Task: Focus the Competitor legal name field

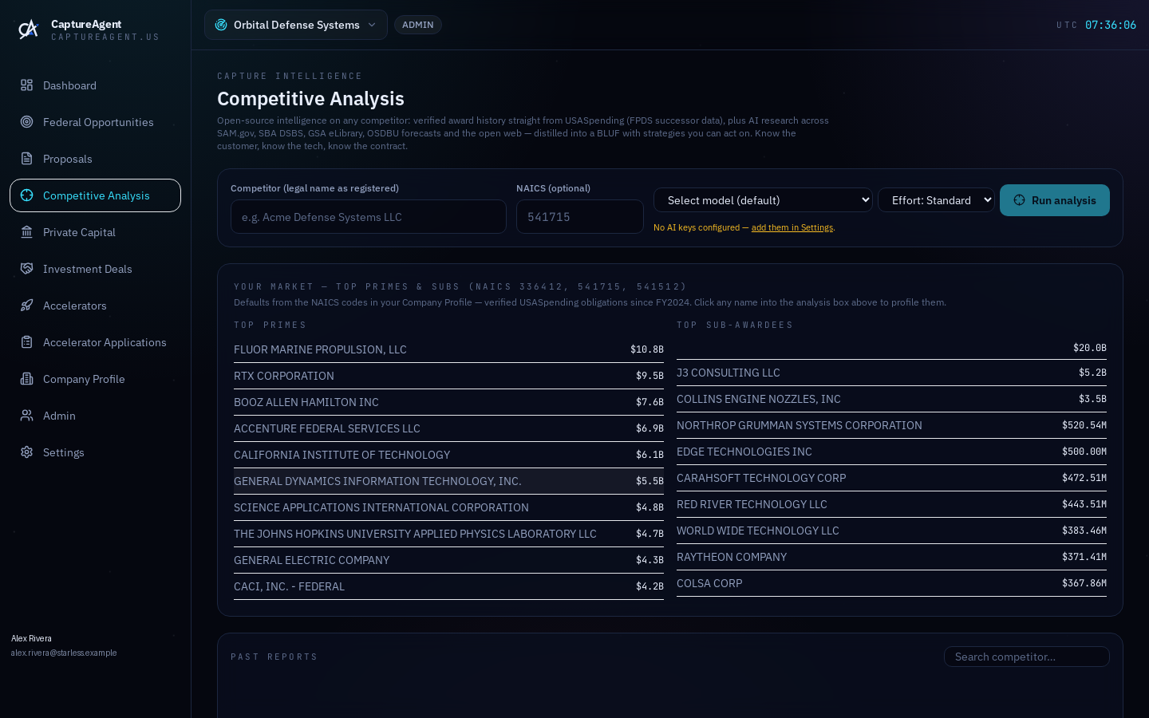Action: click(369, 217)
